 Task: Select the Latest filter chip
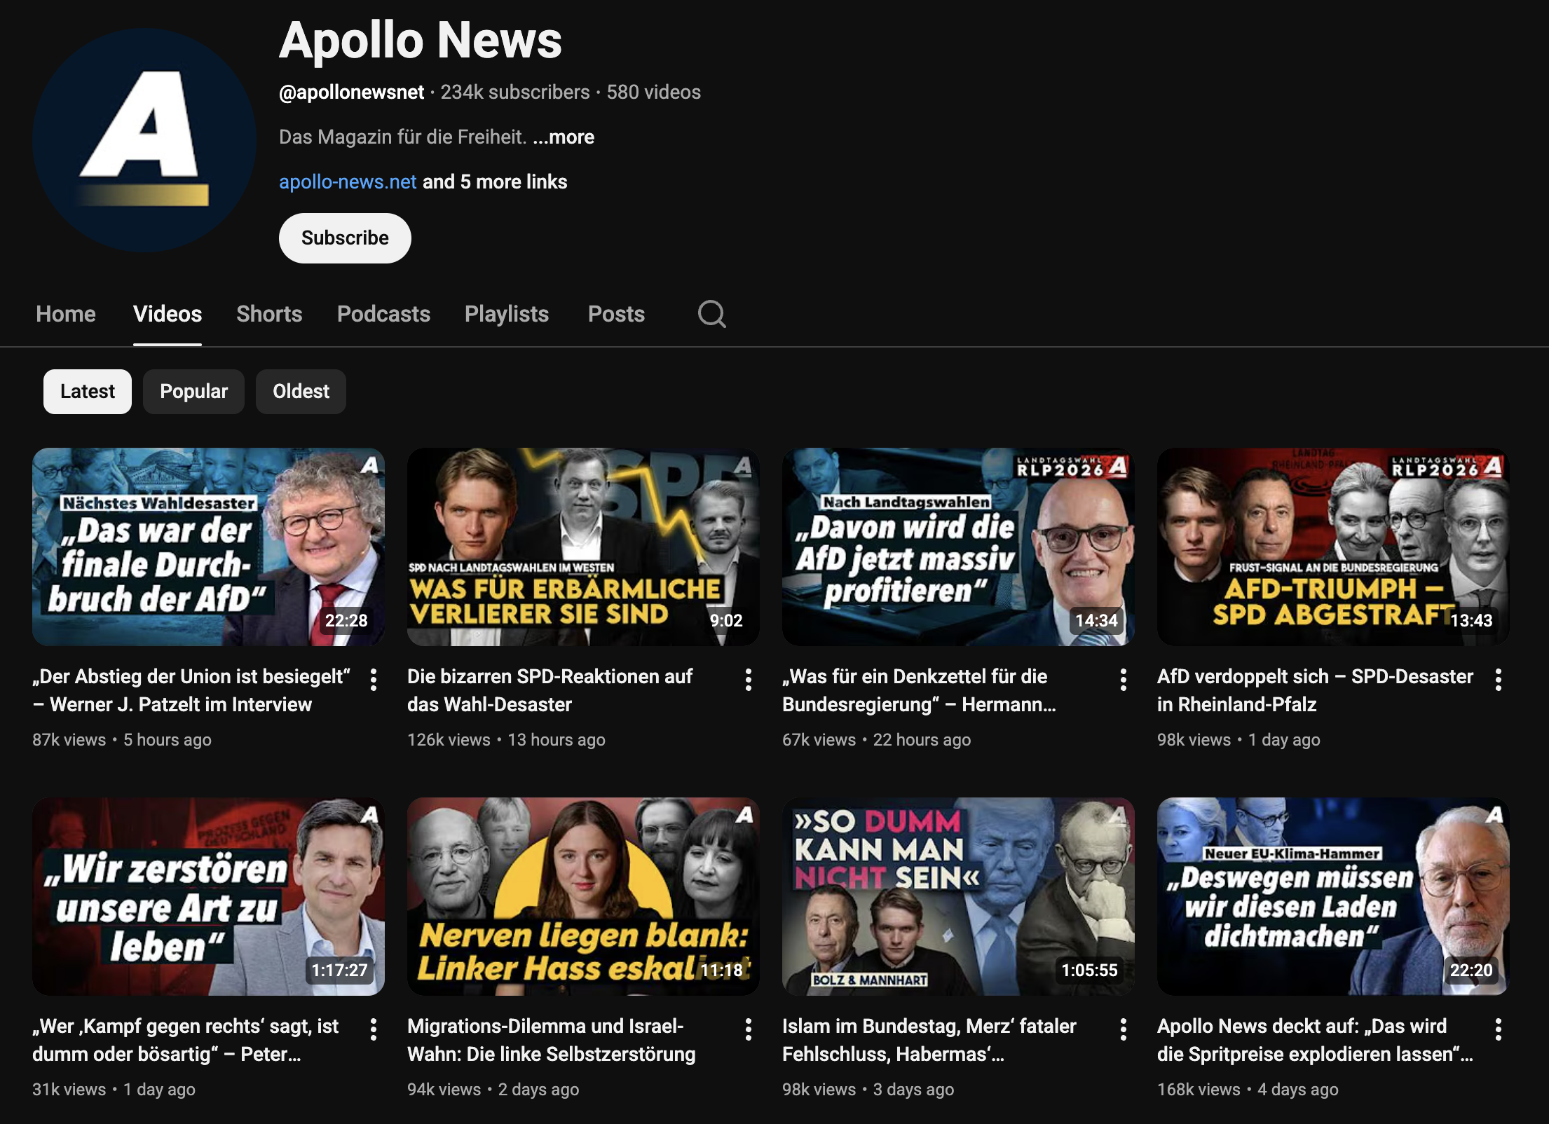[x=87, y=391]
